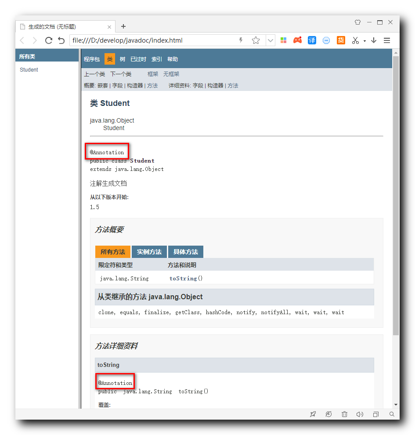Click the 框架 link
Screen dimensions: 415x435
point(153,74)
